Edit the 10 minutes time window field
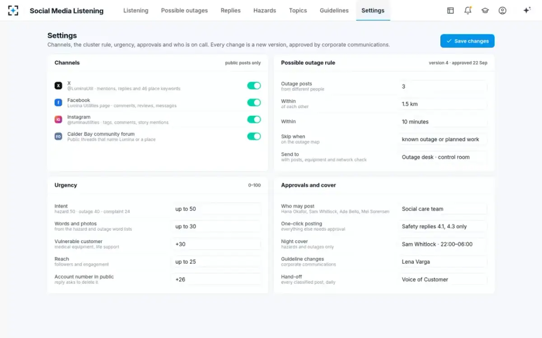 coord(443,122)
